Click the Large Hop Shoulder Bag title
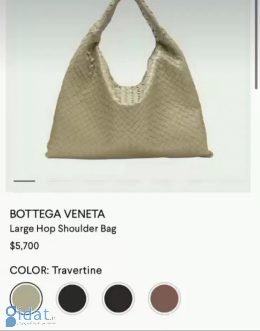260x331 pixels. (x=63, y=229)
